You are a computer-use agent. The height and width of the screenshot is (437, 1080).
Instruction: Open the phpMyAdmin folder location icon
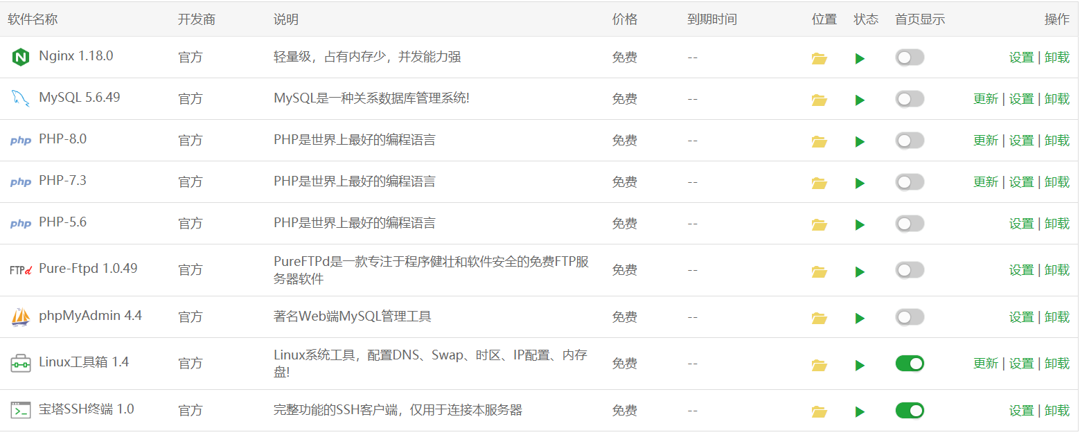click(x=820, y=319)
